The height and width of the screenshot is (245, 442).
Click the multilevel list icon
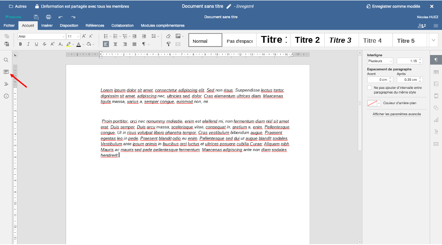(x=125, y=36)
